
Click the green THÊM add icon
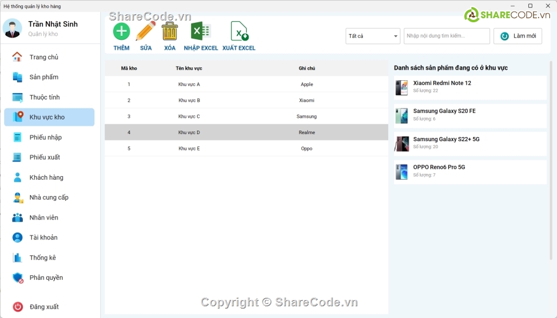pos(121,32)
